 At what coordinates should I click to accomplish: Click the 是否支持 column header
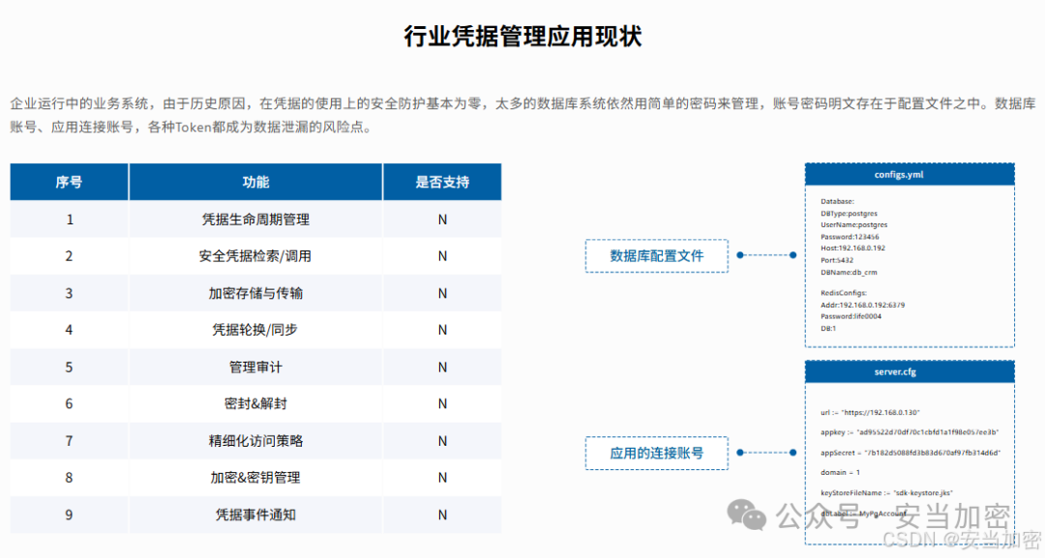[x=442, y=182]
